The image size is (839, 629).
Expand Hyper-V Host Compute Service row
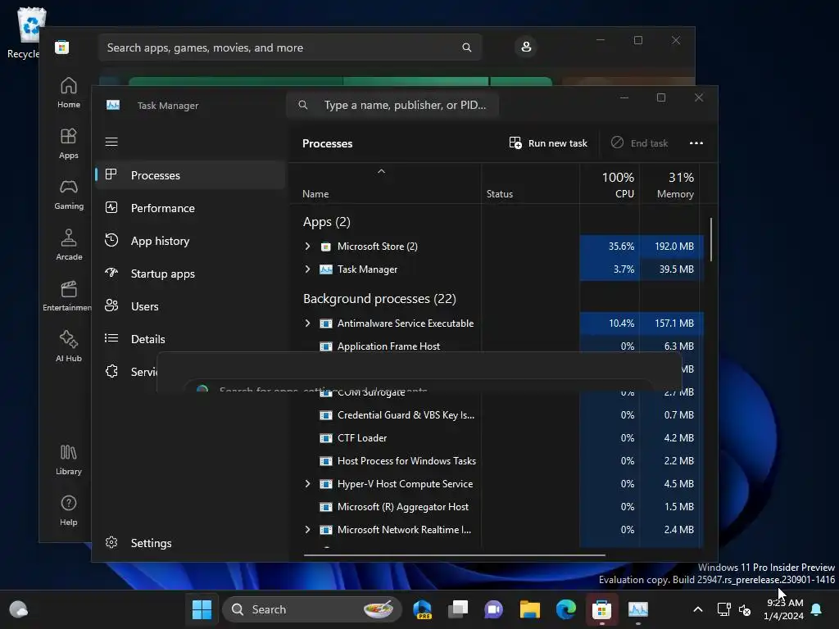click(307, 483)
